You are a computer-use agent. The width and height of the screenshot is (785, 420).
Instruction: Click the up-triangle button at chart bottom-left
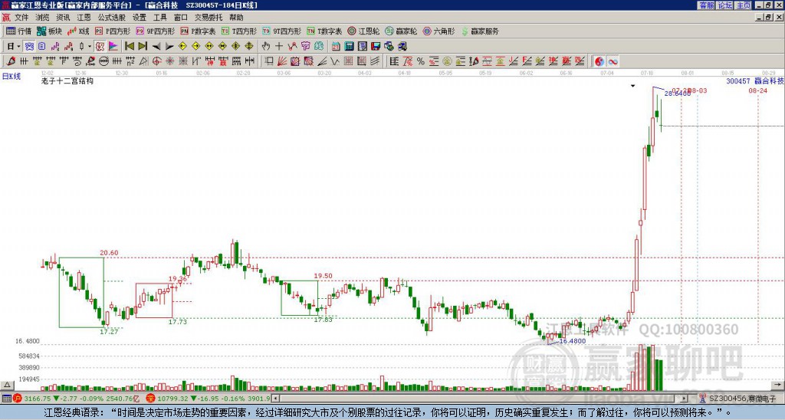[6, 385]
